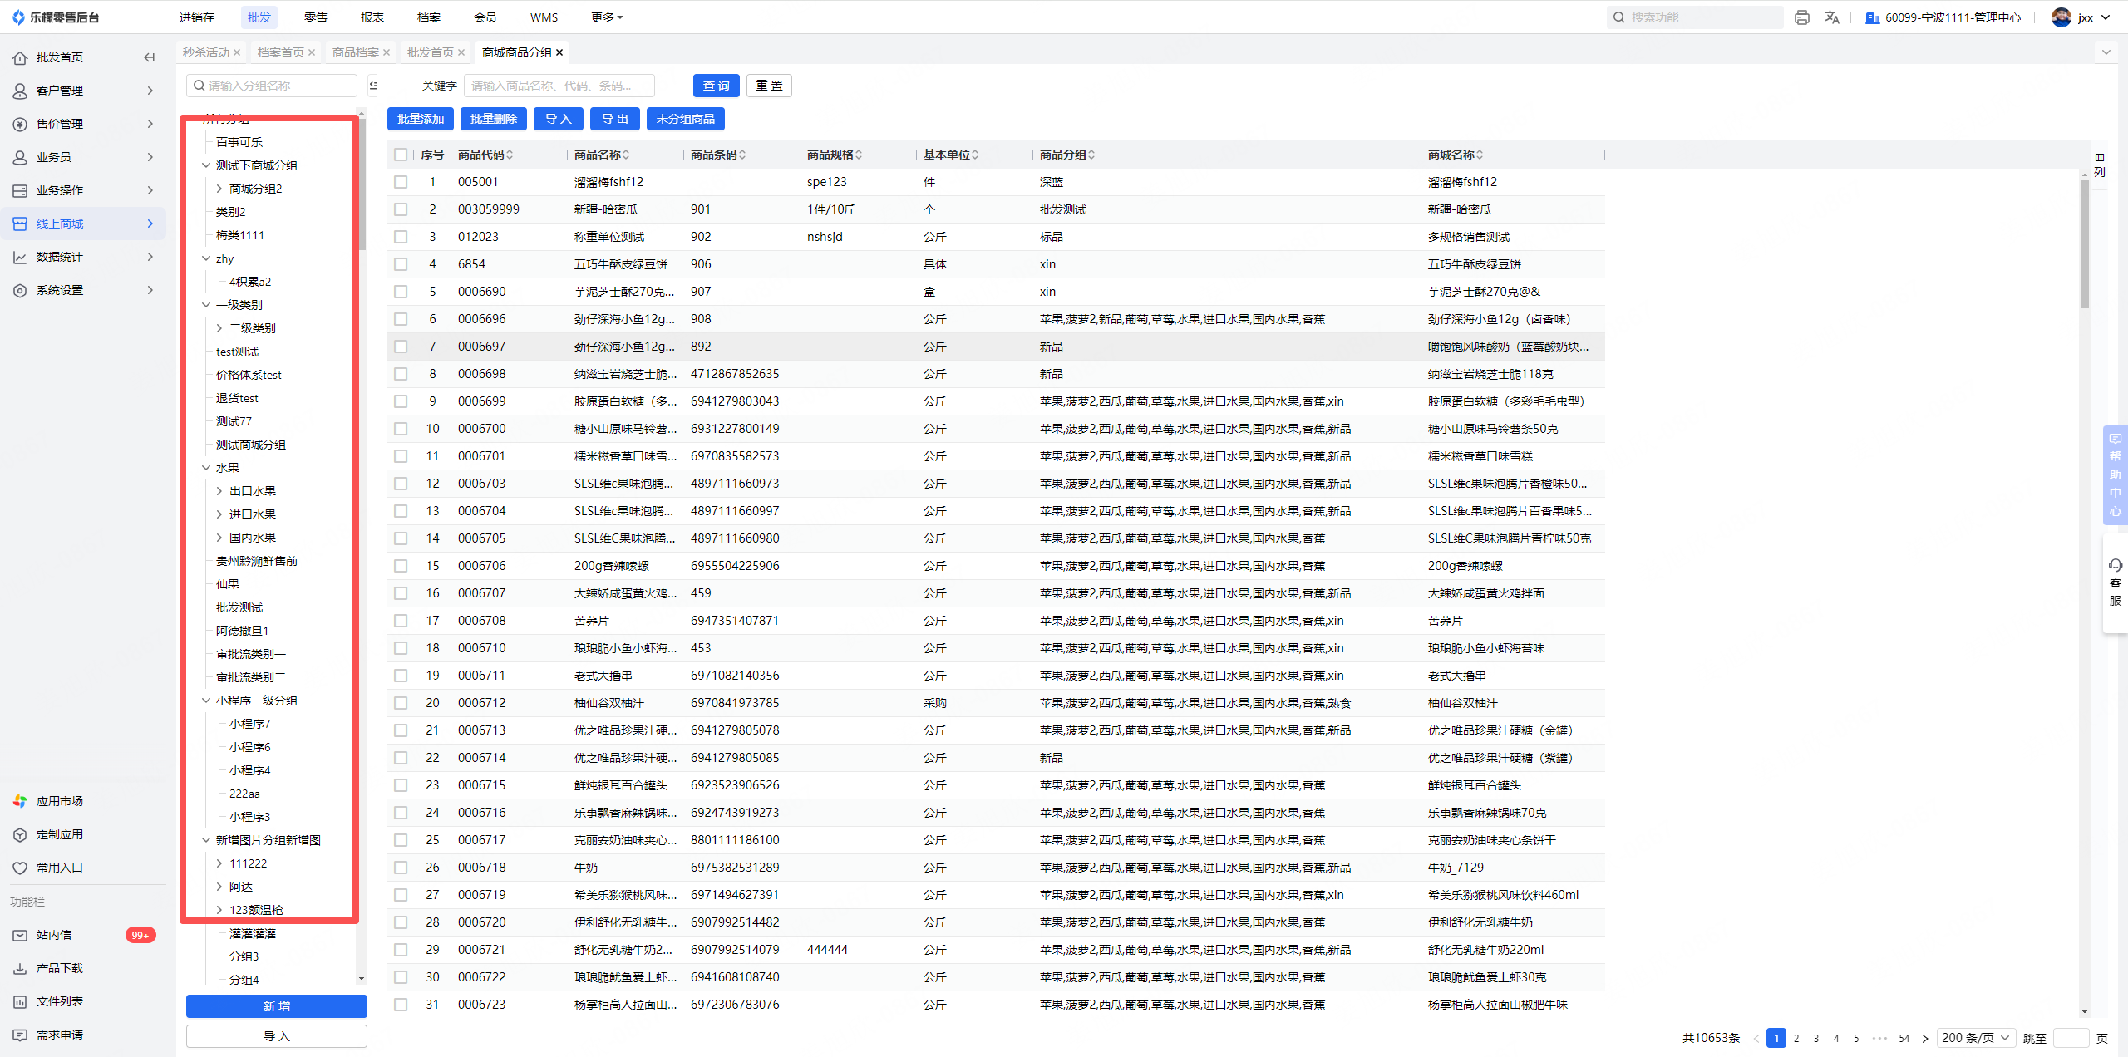This screenshot has width=2128, height=1057.
Task: Check the select-all header checkbox
Action: click(401, 155)
